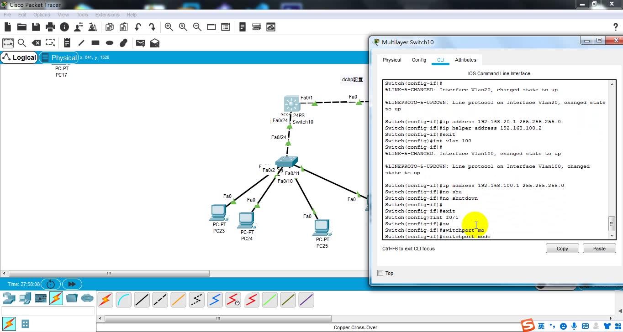Screen dimensions: 623x332
Task: Click connections list horizontal scrollbar
Action: tap(218, 319)
